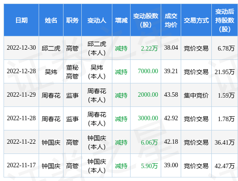Click the 变动股数(股) column header
Screen dimensions: 238x181
146,20
